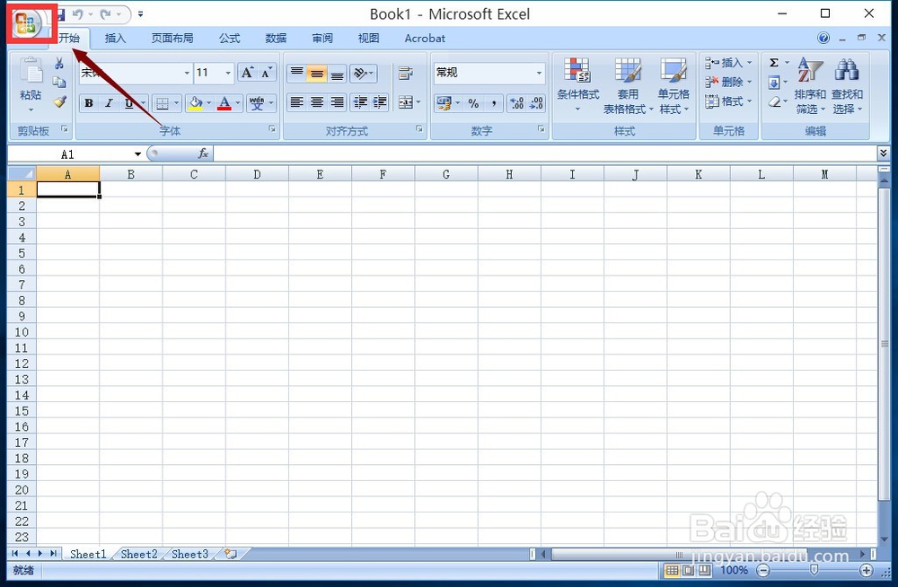Expand the Name Box dropdown arrow
898x587 pixels.
(137, 154)
